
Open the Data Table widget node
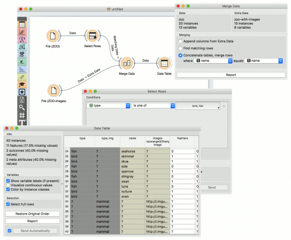164,63
